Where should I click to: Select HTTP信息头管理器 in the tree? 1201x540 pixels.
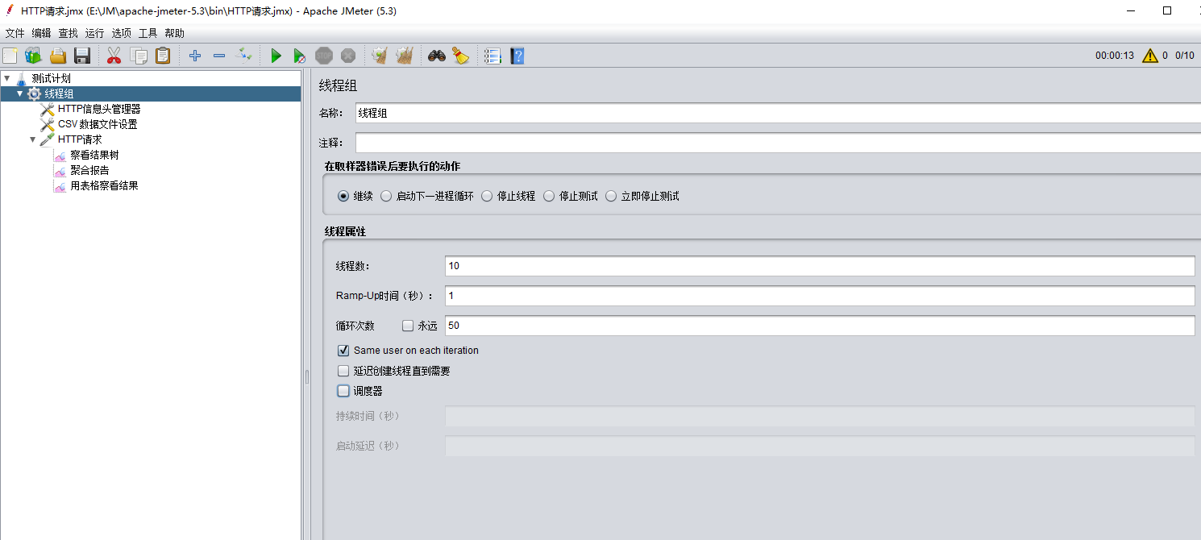[99, 109]
